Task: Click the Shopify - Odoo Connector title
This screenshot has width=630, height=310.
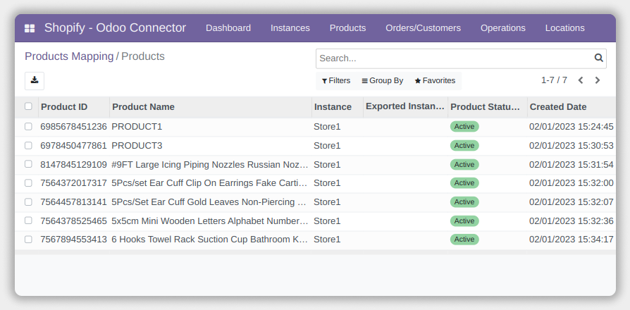Action: click(115, 27)
